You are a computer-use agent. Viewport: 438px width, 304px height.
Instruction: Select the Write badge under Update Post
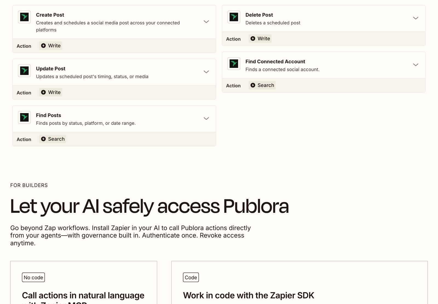click(51, 92)
